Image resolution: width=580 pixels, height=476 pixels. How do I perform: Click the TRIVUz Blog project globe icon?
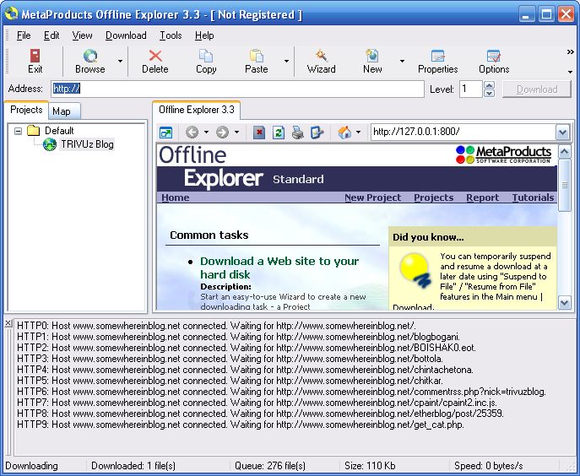pos(50,144)
